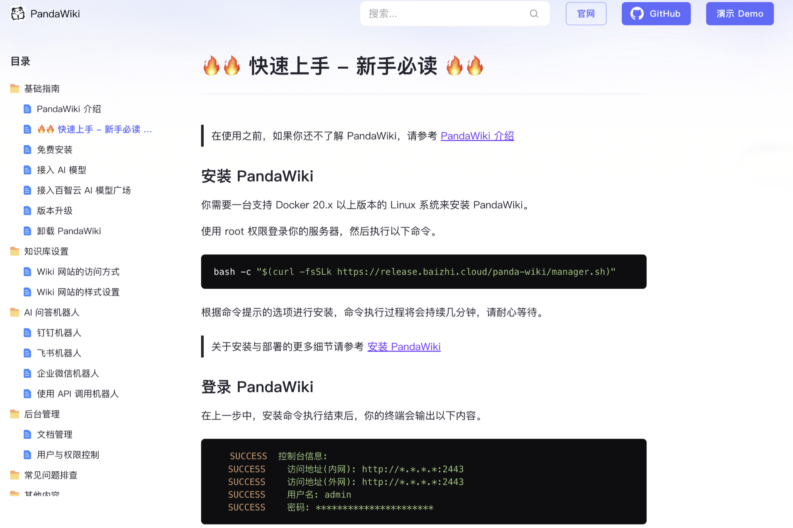Image resolution: width=793 pixels, height=528 pixels.
Task: Click the search magnifier icon
Action: click(x=534, y=14)
